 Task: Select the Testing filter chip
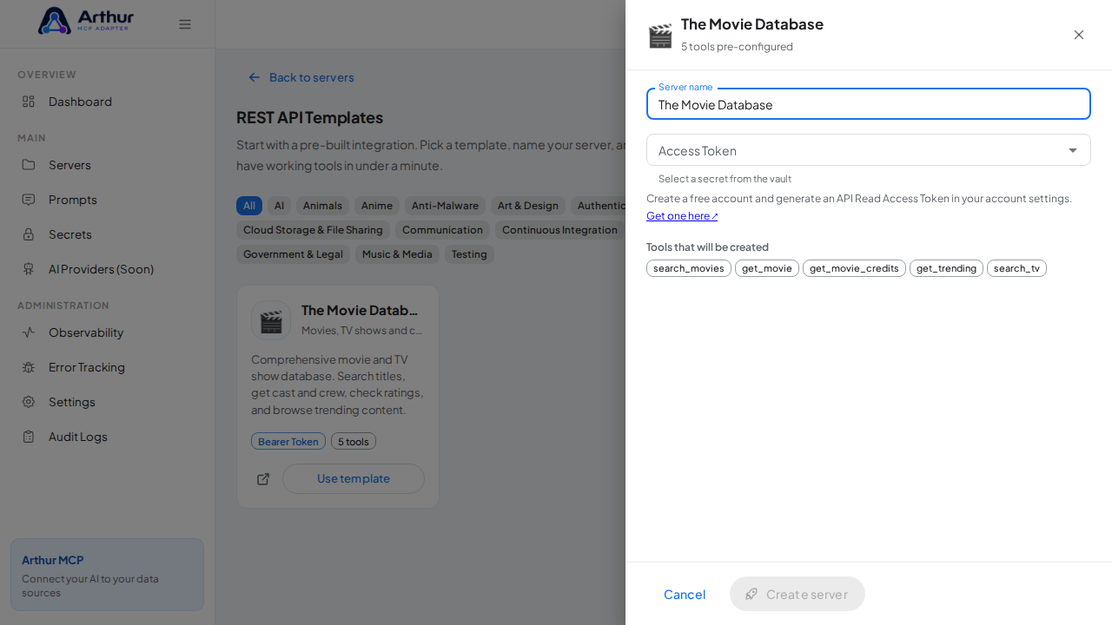tap(469, 254)
